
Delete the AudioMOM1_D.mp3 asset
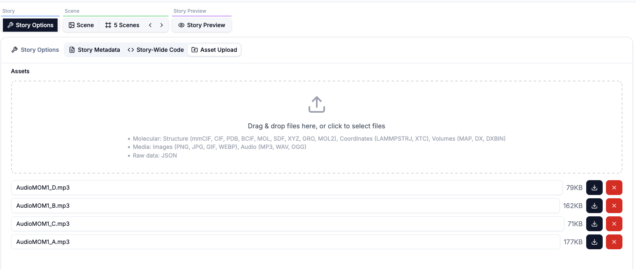(x=614, y=188)
